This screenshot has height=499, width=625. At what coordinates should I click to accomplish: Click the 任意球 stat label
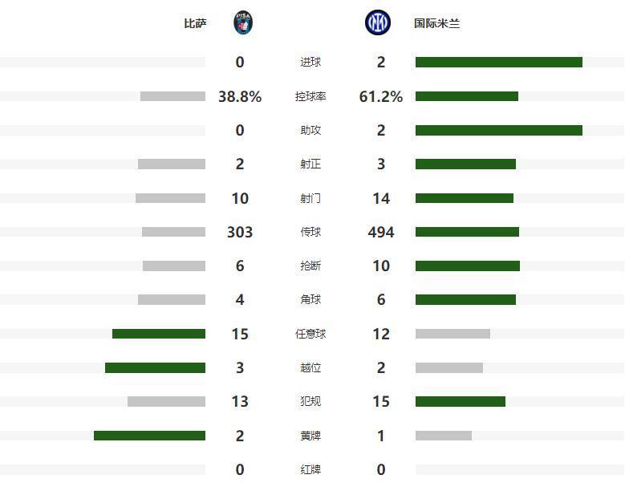coord(310,334)
